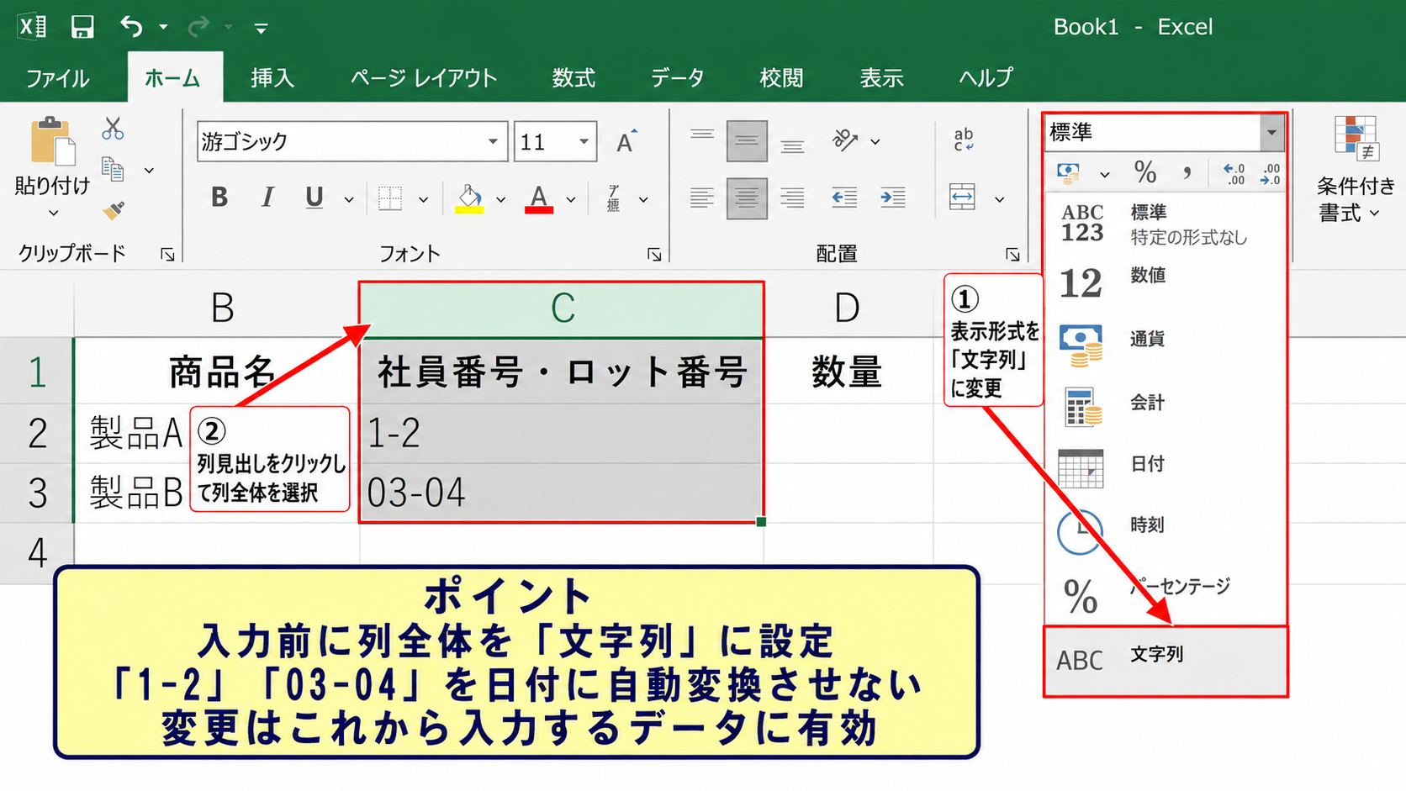Click the Borders icon
Image resolution: width=1406 pixels, height=791 pixels.
[x=389, y=198]
